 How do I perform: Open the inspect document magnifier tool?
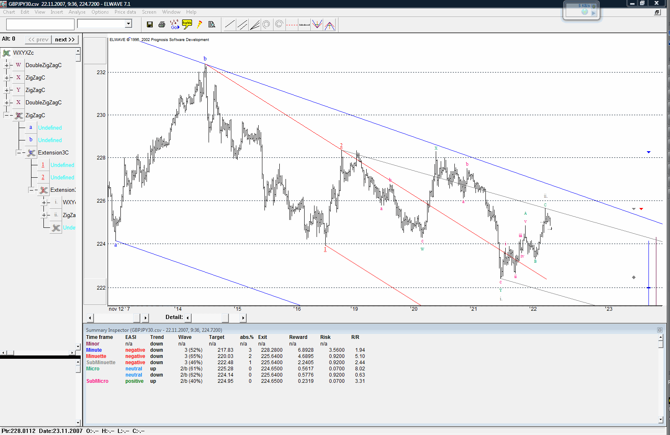coord(212,24)
